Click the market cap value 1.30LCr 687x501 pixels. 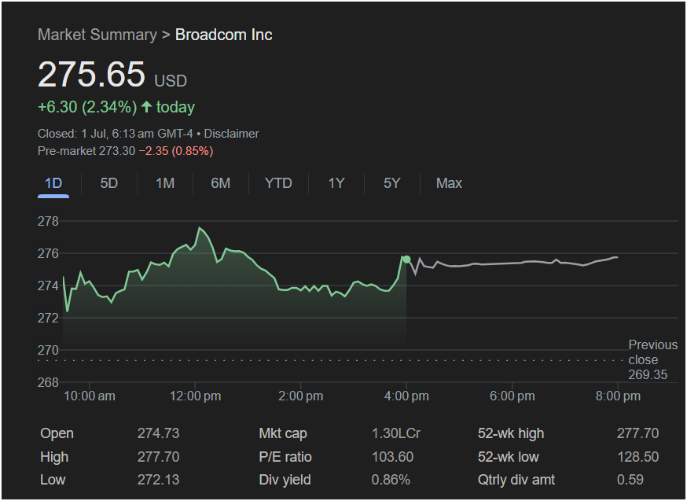pyautogui.click(x=396, y=433)
